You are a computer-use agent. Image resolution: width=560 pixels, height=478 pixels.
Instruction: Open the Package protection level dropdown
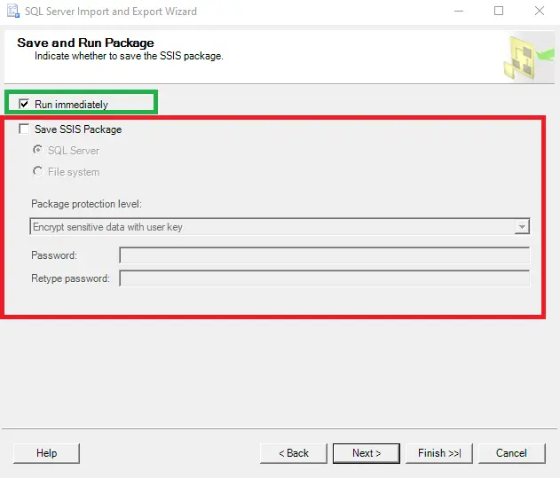280,227
